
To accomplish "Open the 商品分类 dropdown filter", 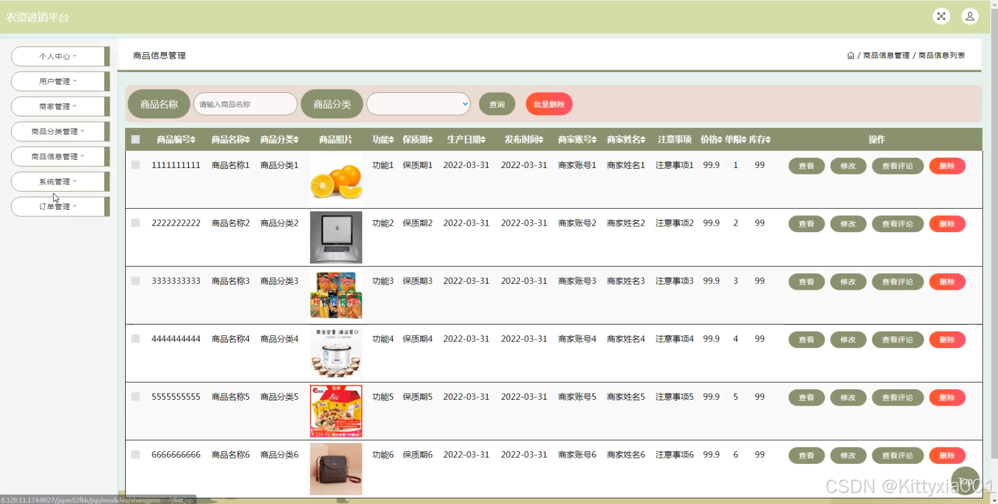I will 418,104.
